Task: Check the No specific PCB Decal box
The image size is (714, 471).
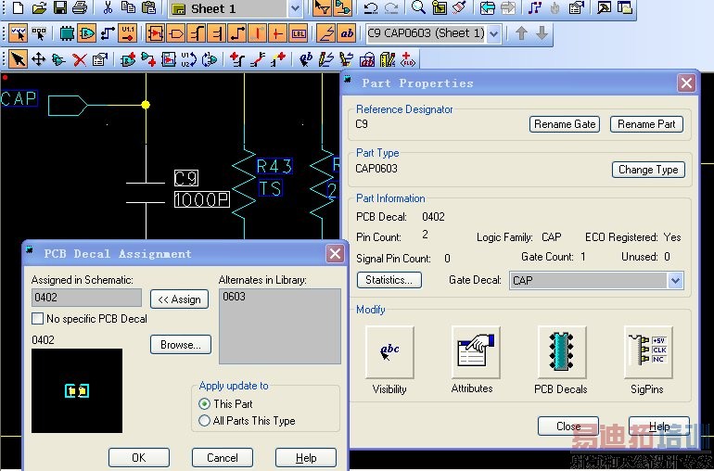Action: [x=38, y=318]
